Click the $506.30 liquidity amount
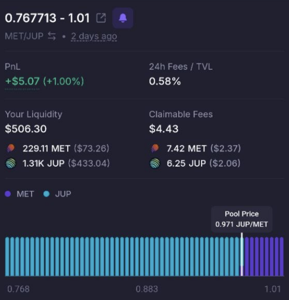This screenshot has height=300, width=289. pyautogui.click(x=26, y=129)
